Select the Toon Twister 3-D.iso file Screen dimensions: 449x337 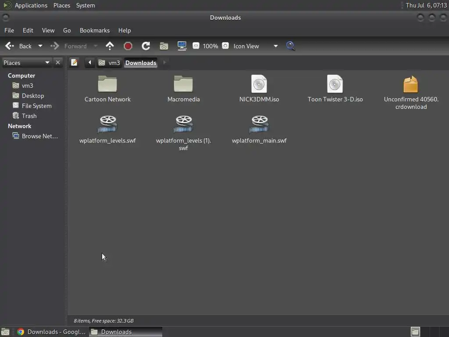click(x=335, y=84)
